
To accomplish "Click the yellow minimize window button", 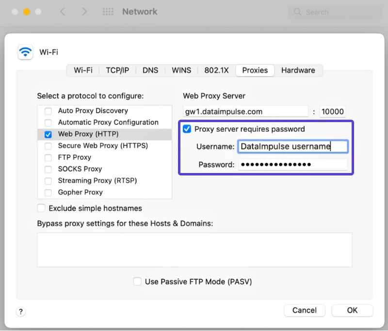I will pos(27,12).
